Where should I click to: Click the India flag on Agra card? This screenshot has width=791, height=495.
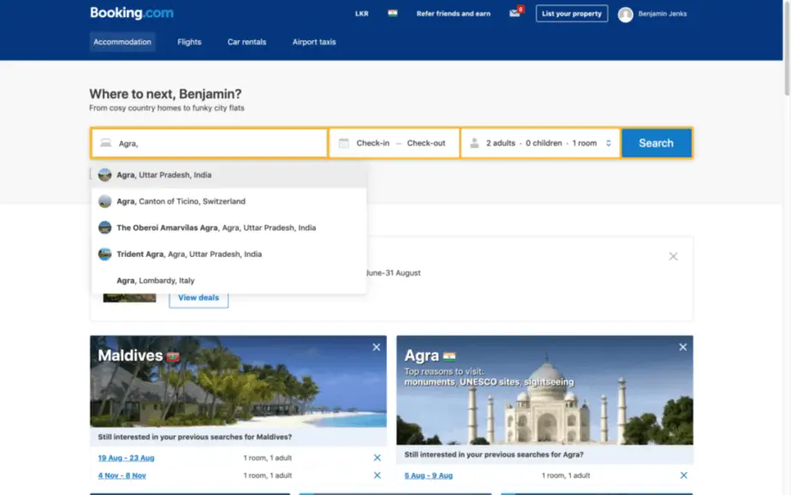[449, 357]
